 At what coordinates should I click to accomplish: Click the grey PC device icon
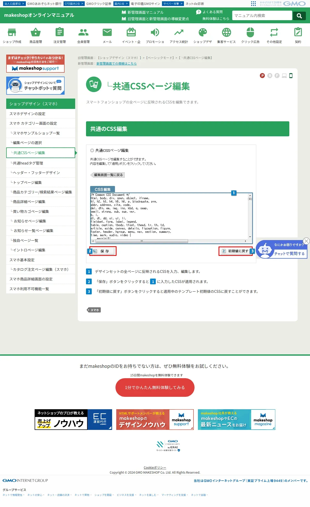pos(284,76)
